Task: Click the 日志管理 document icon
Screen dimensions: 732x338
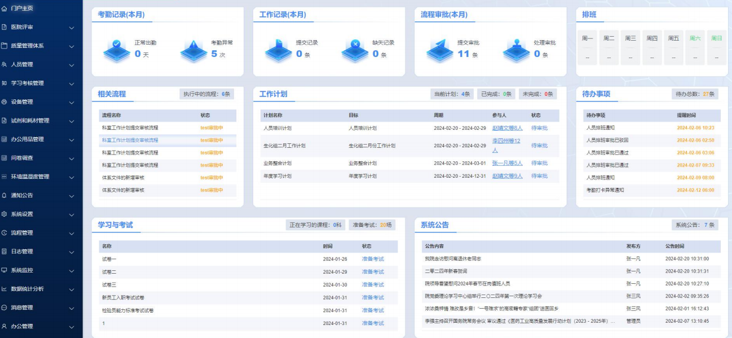Action: tap(5, 252)
